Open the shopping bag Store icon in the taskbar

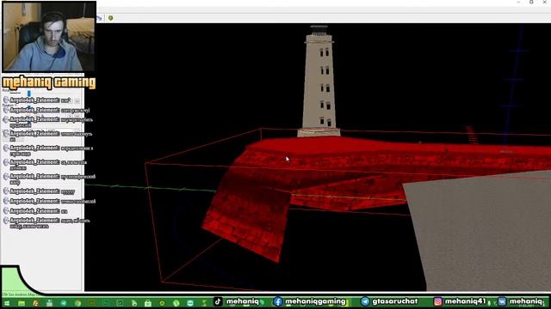click(x=147, y=303)
